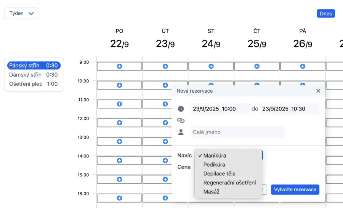
Task: Click the plus icon Thursday at 9:00
Action: pos(256,66)
